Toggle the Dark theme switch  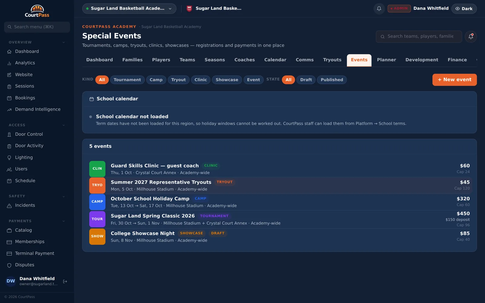(464, 8)
